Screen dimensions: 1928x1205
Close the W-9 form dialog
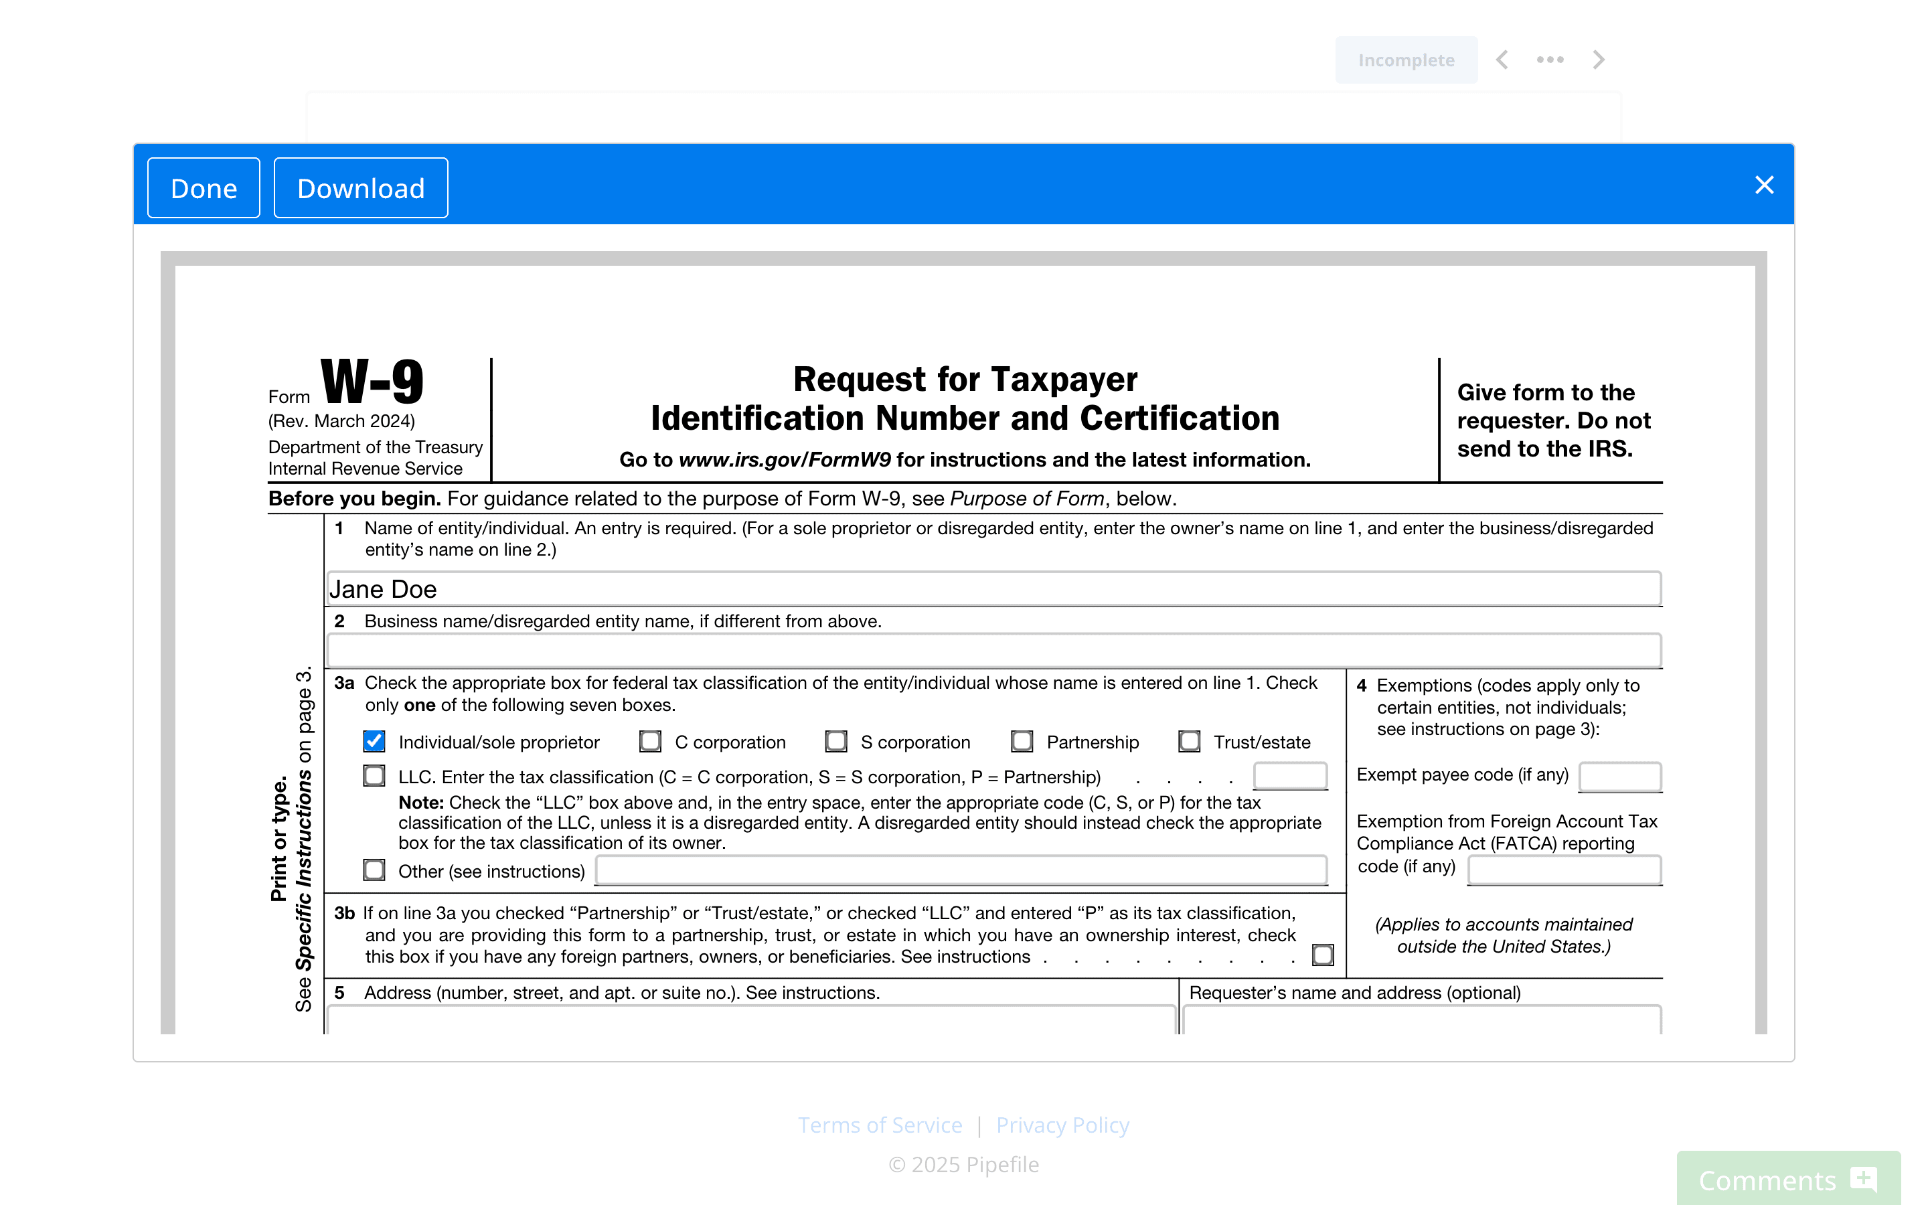click(x=1764, y=185)
